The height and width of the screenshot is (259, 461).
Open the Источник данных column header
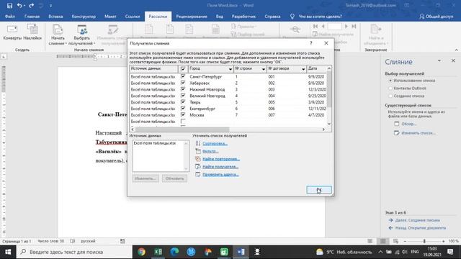(153, 69)
